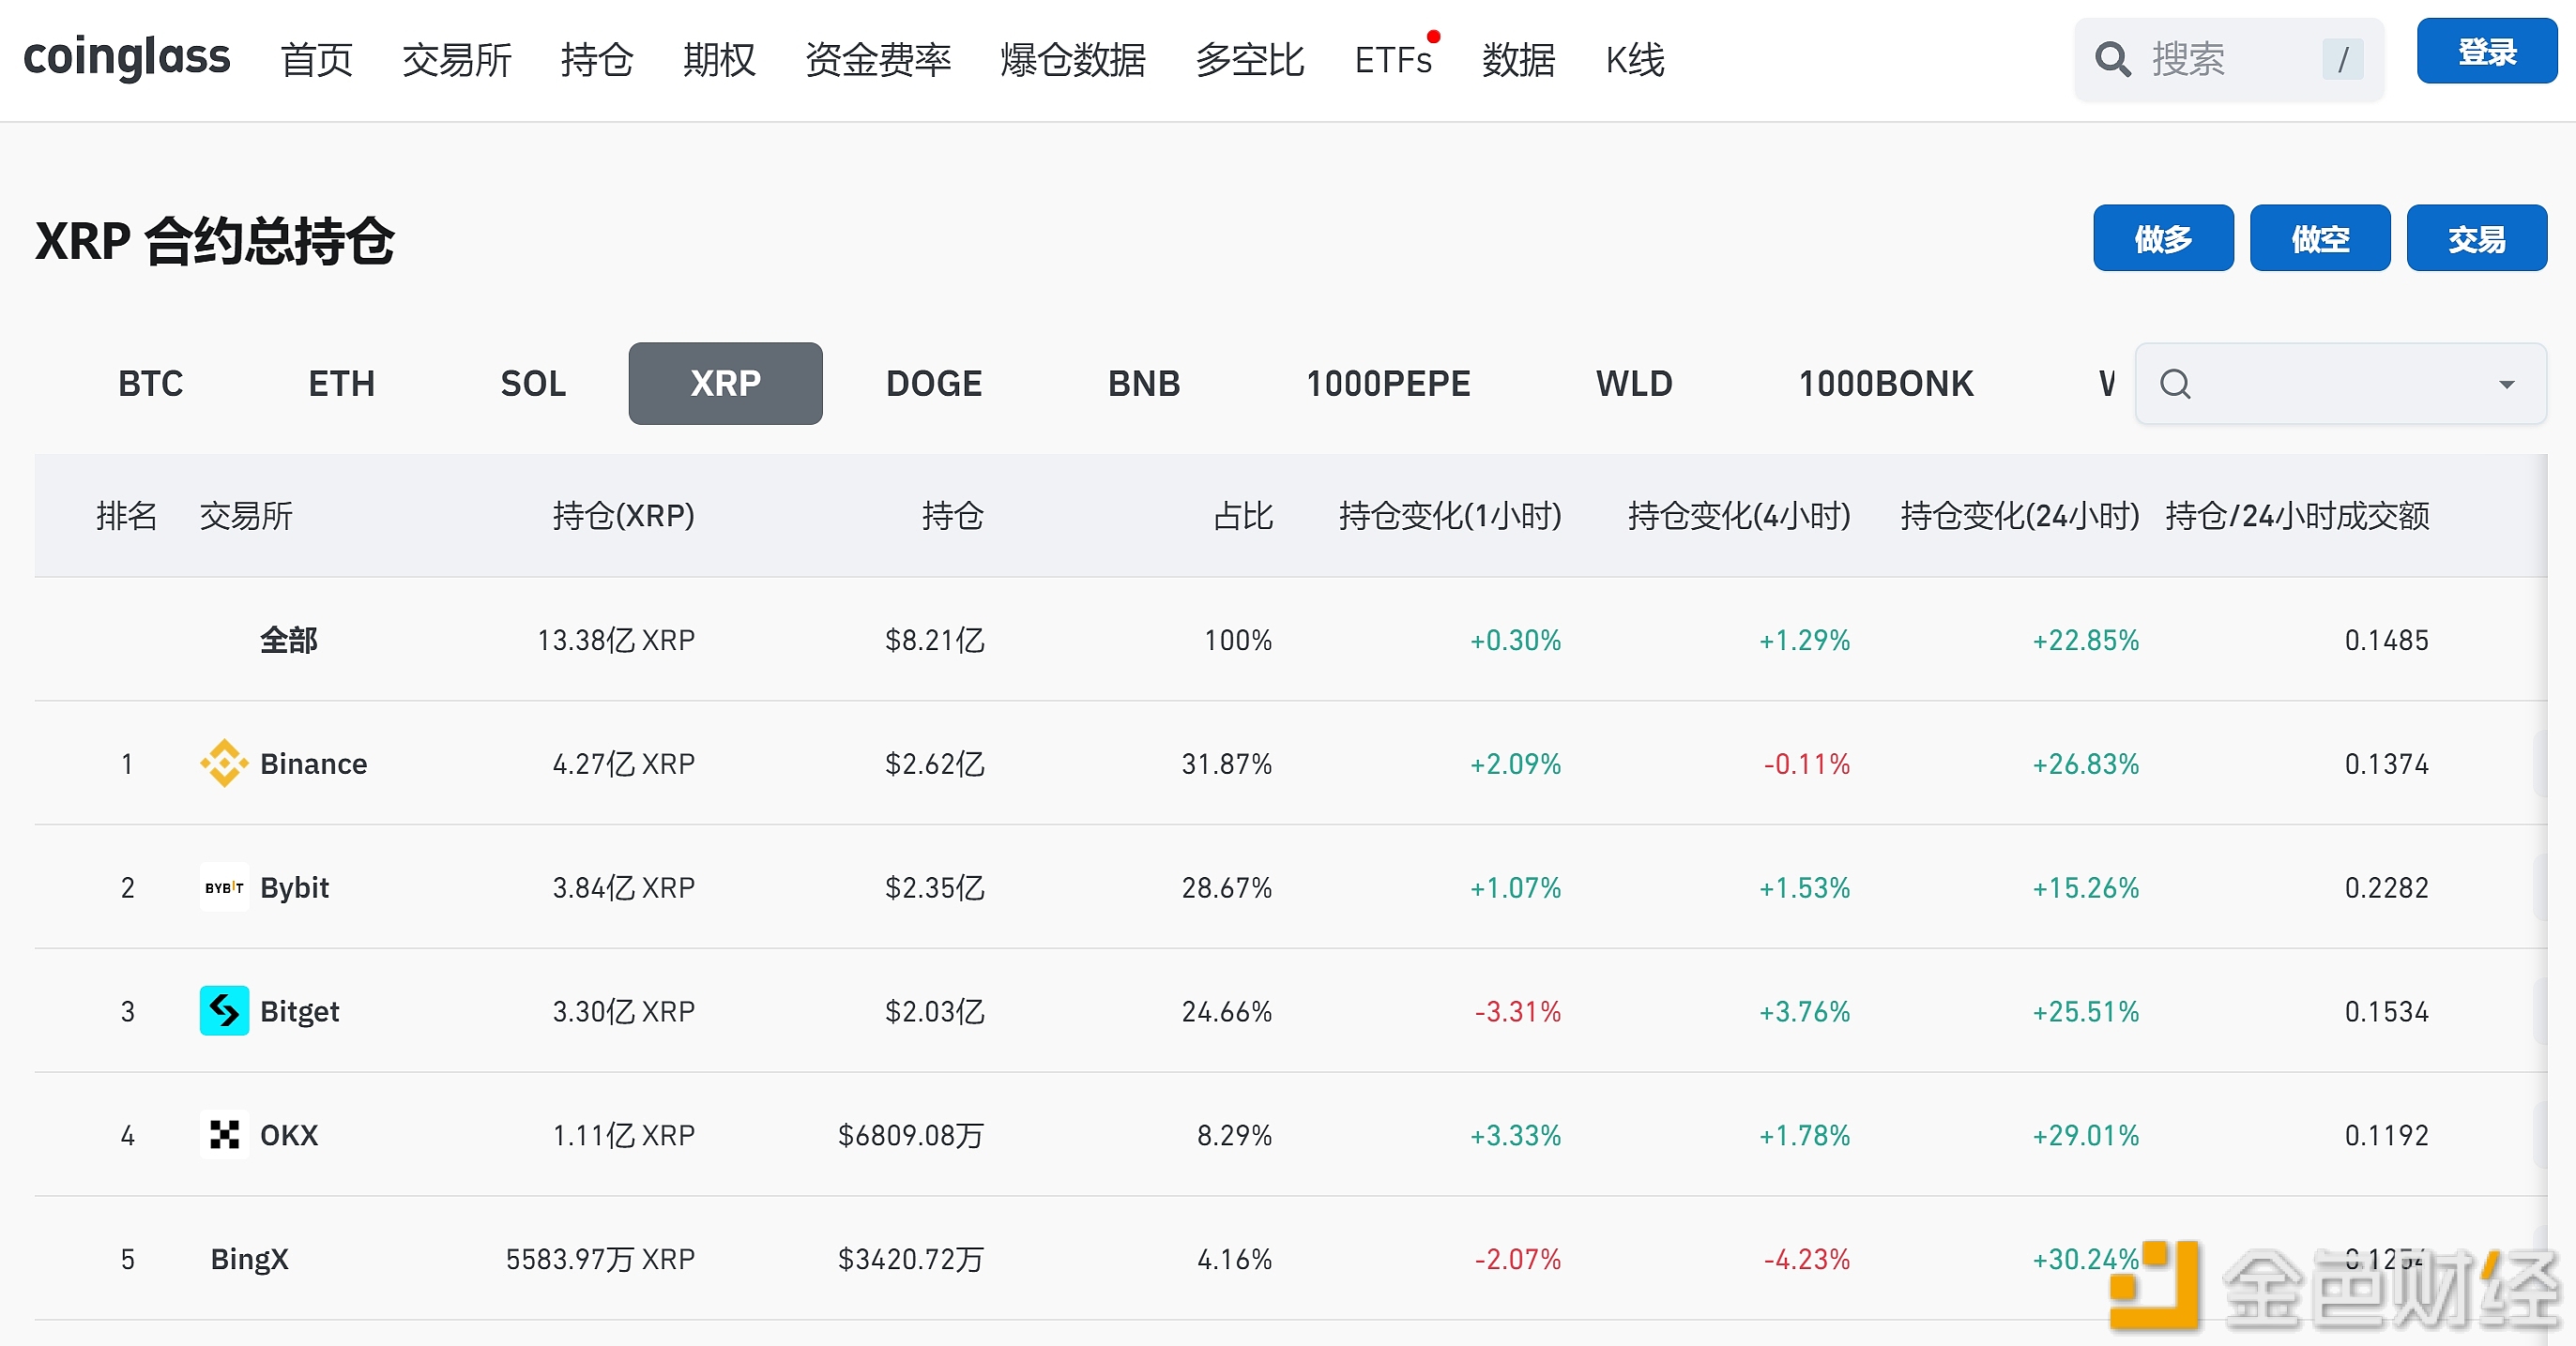
Task: Select the 1000PEPE coin tab
Action: pos(1388,384)
